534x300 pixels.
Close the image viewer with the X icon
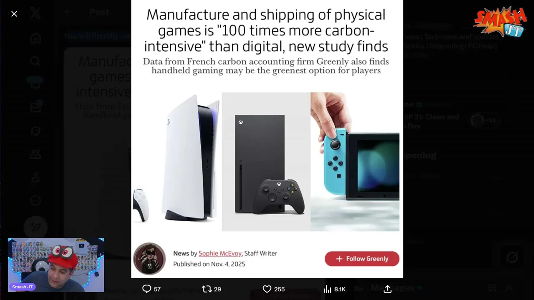click(x=14, y=14)
